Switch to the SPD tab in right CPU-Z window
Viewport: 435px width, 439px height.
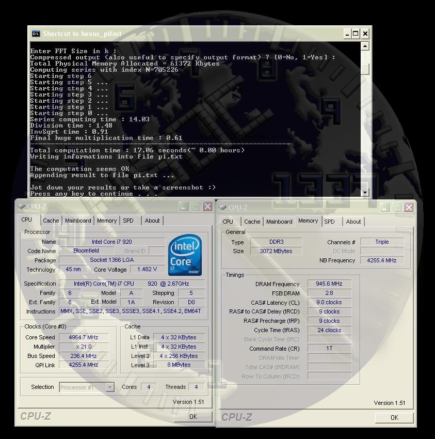point(330,222)
